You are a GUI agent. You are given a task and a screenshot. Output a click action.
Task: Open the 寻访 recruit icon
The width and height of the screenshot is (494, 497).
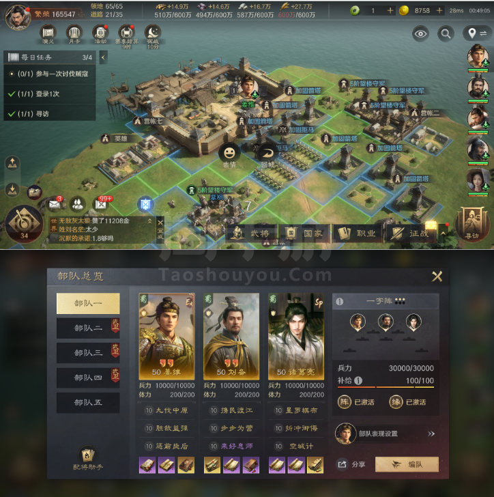point(472,223)
